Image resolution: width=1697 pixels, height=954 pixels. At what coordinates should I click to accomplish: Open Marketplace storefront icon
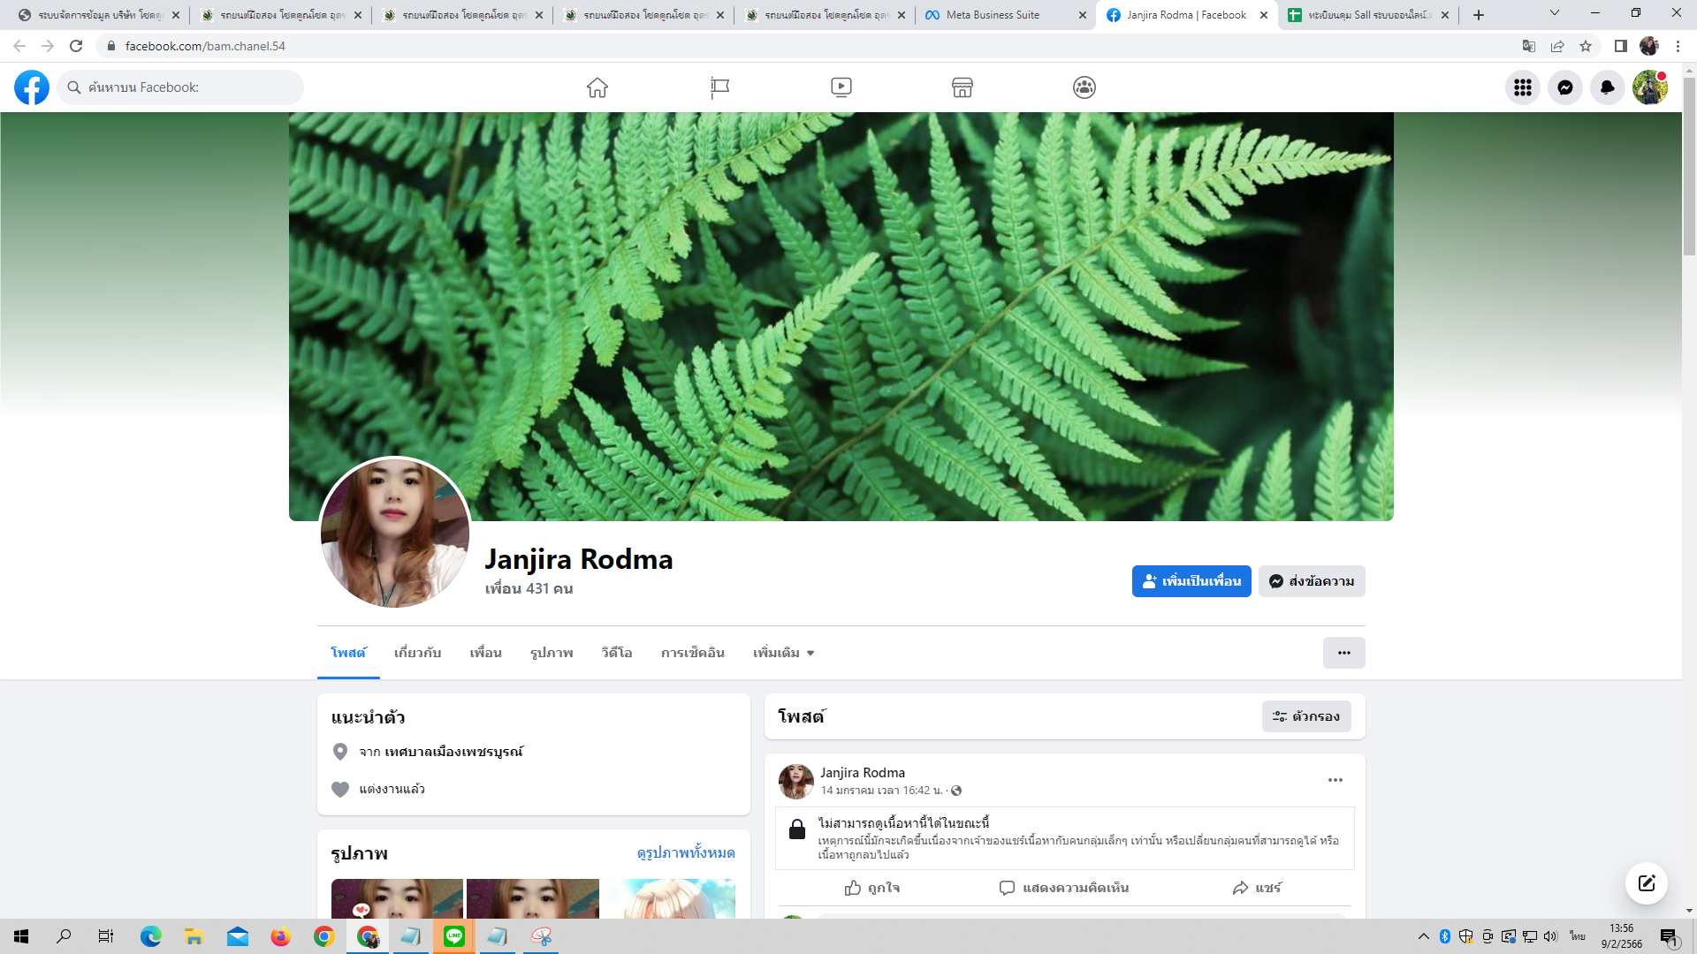(x=963, y=87)
